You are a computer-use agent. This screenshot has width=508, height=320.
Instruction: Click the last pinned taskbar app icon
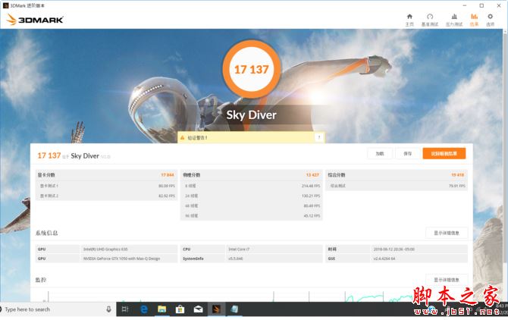[x=234, y=309]
